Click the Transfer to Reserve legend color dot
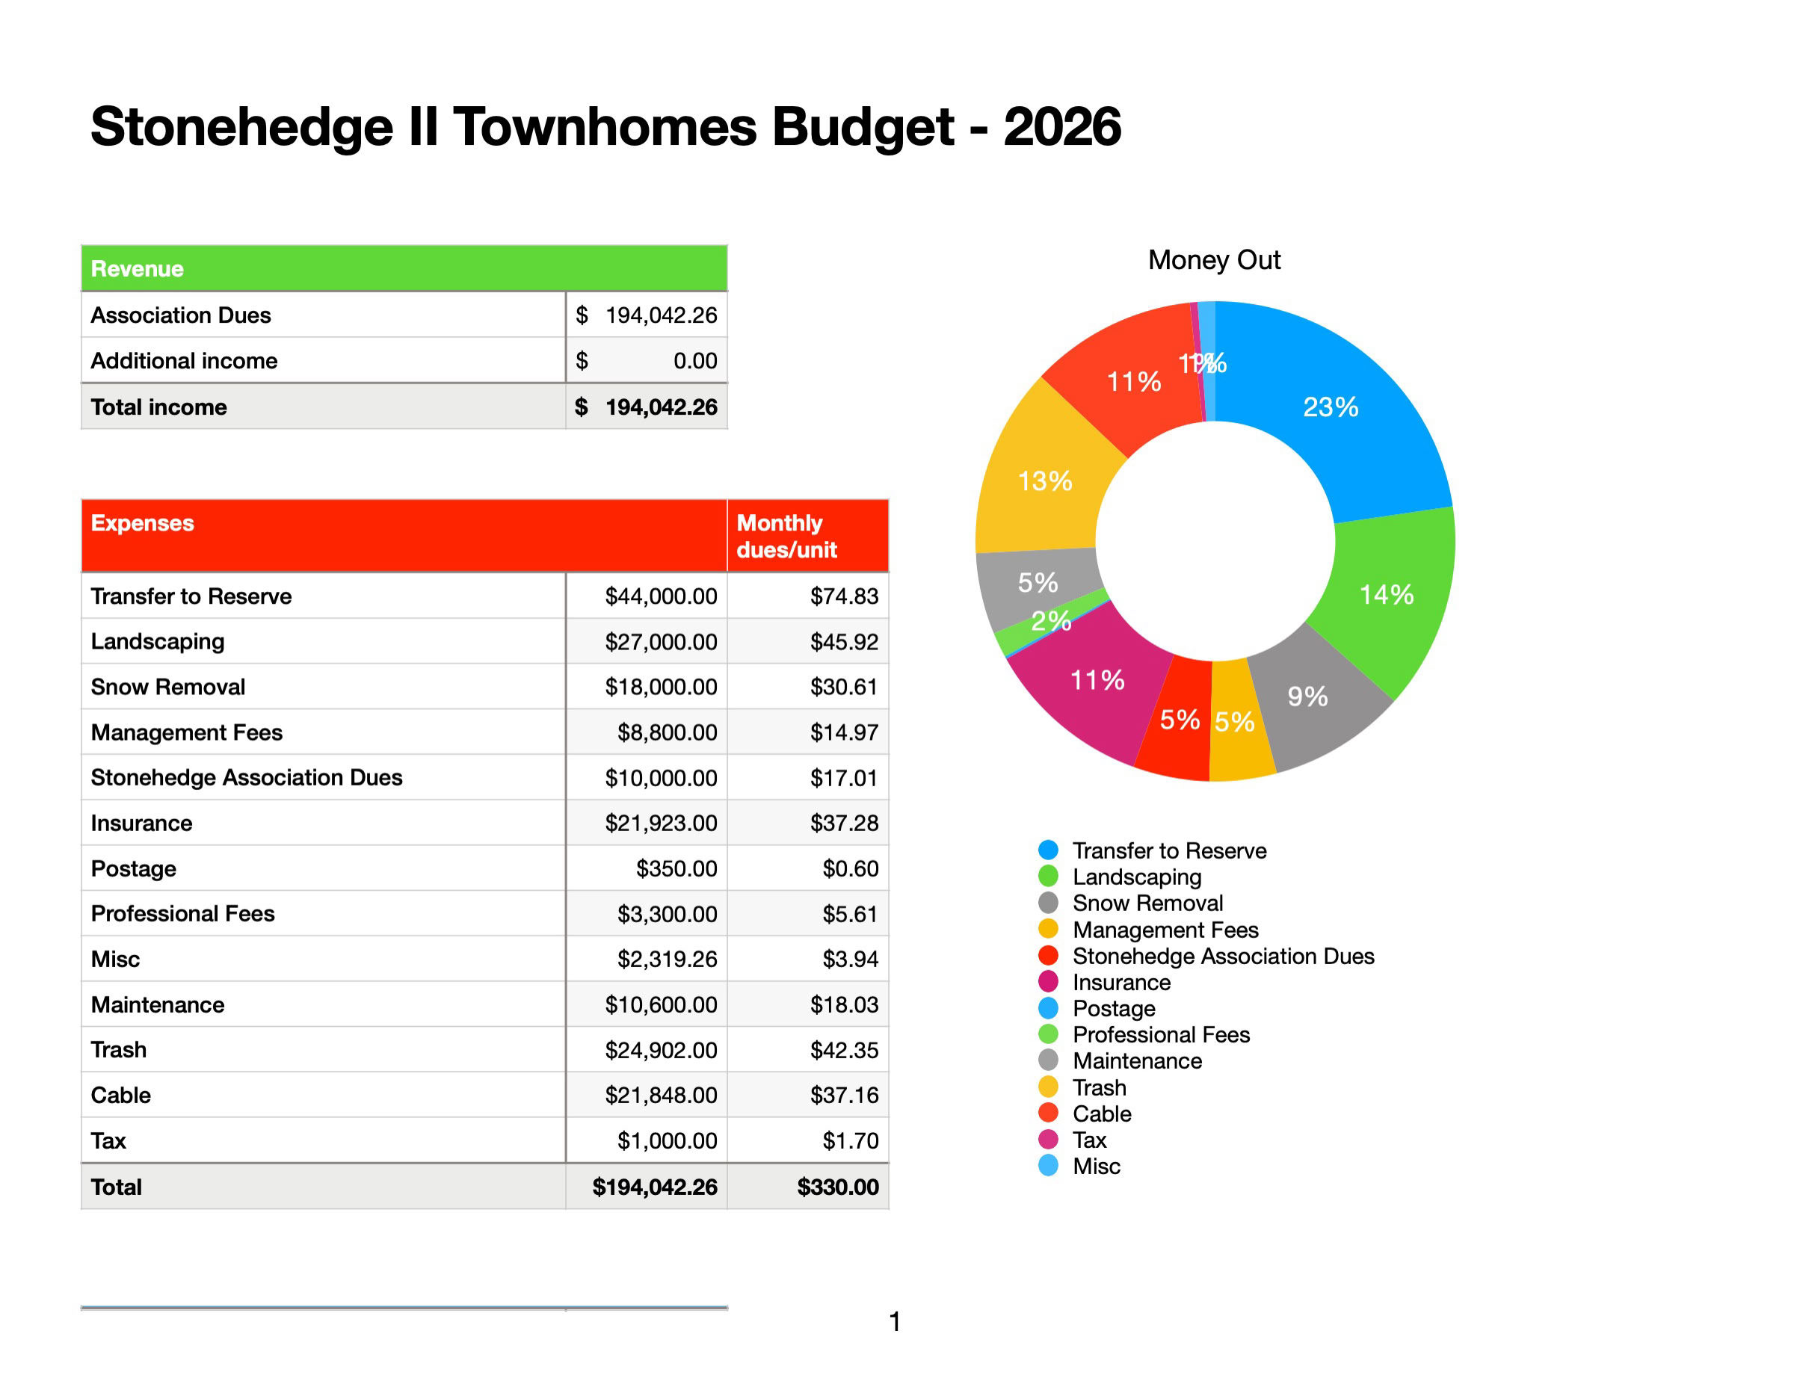Viewport: 1794px width, 1387px height. pyautogui.click(x=1048, y=850)
